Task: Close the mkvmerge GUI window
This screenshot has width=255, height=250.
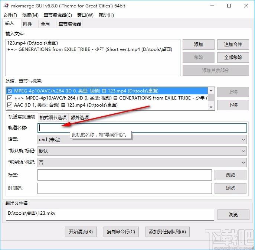Action: pos(246,6)
